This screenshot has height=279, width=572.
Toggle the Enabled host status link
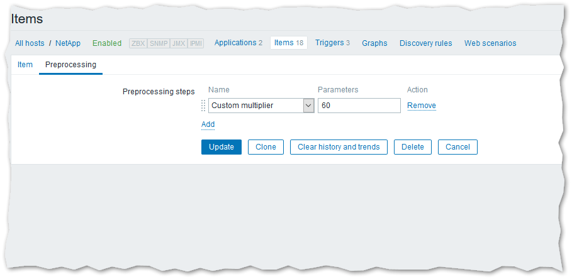pyautogui.click(x=107, y=43)
